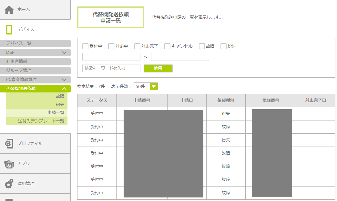Toggle the 紛失 filter checkbox
Viewport: 337px width, 201px height.
coord(223,46)
